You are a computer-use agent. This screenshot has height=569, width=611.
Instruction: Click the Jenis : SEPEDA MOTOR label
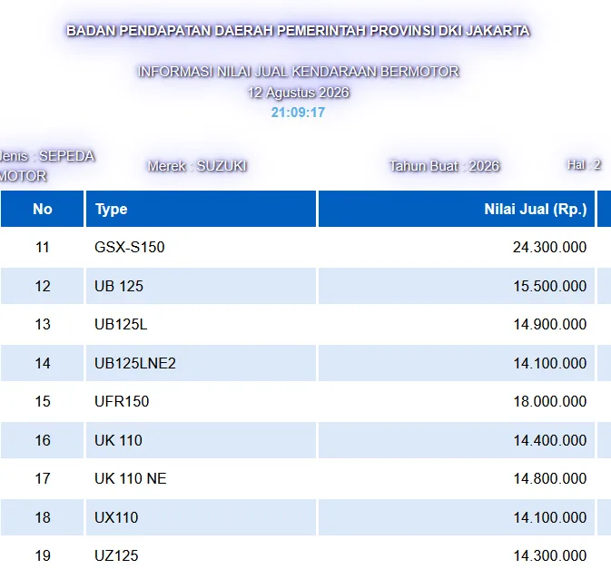click(47, 166)
